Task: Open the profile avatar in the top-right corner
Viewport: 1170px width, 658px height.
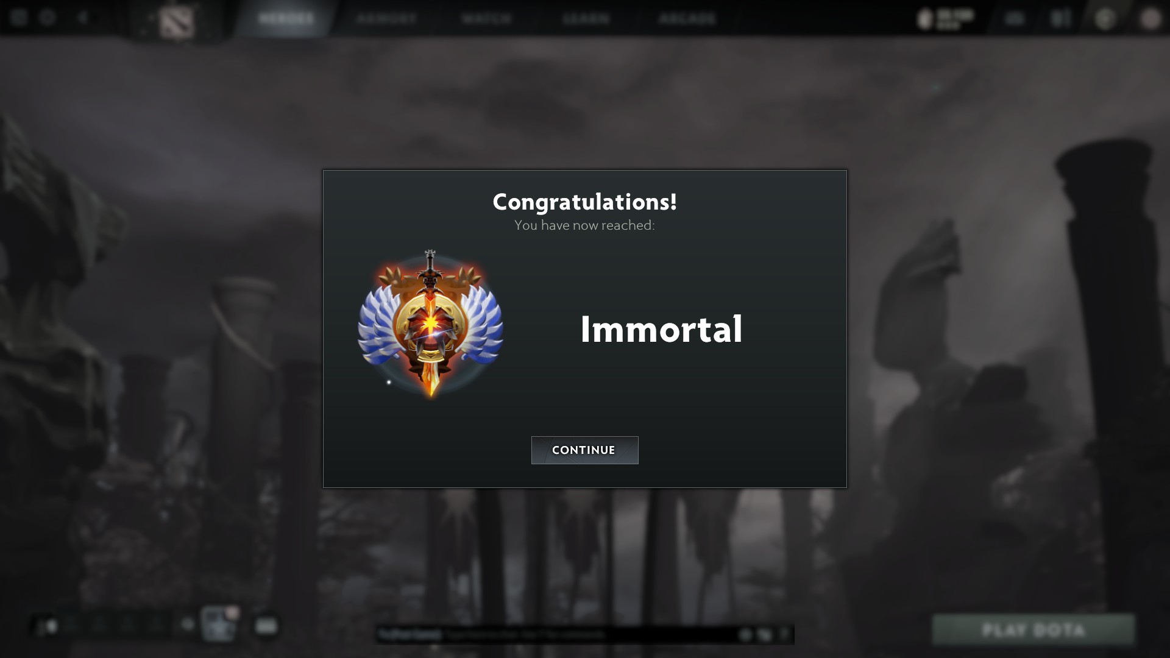Action: point(1150,19)
